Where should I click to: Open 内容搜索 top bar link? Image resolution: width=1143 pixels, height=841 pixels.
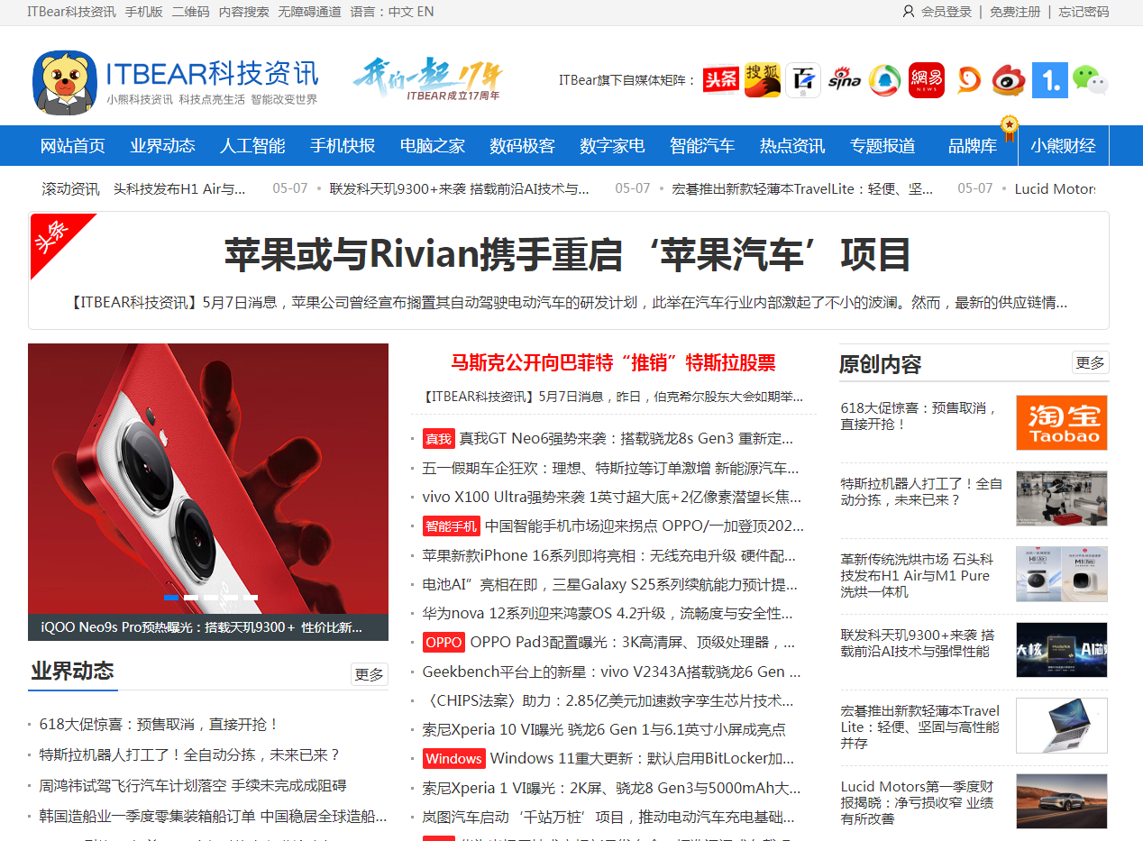click(x=244, y=12)
